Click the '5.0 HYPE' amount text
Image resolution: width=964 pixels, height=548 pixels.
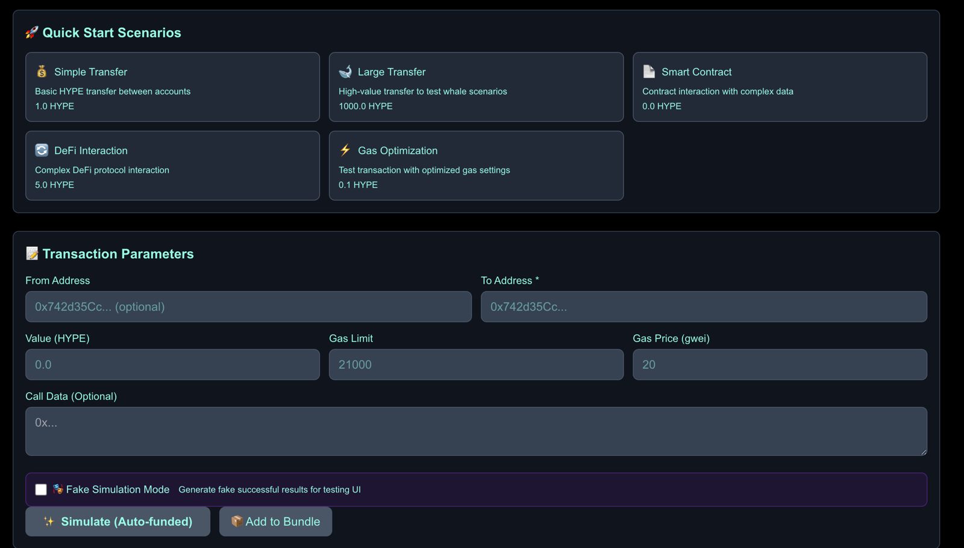click(54, 185)
